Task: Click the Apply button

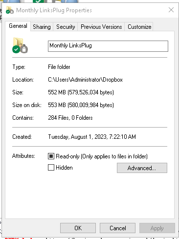Action: pos(157,228)
